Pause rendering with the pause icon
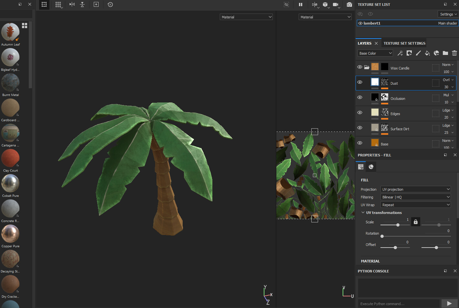The image size is (459, 308). (301, 5)
